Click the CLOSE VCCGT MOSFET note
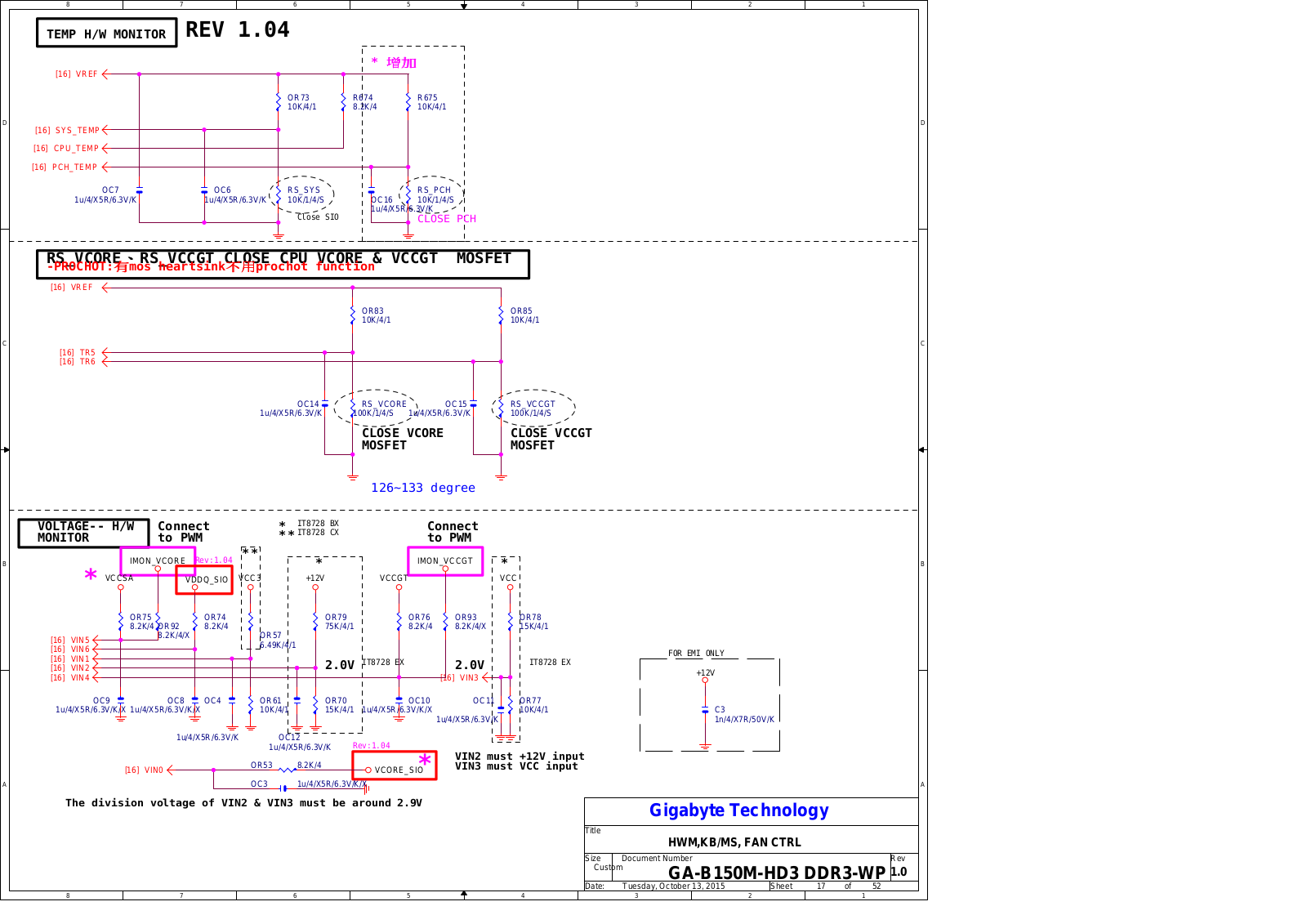1307x924 pixels. pos(551,439)
